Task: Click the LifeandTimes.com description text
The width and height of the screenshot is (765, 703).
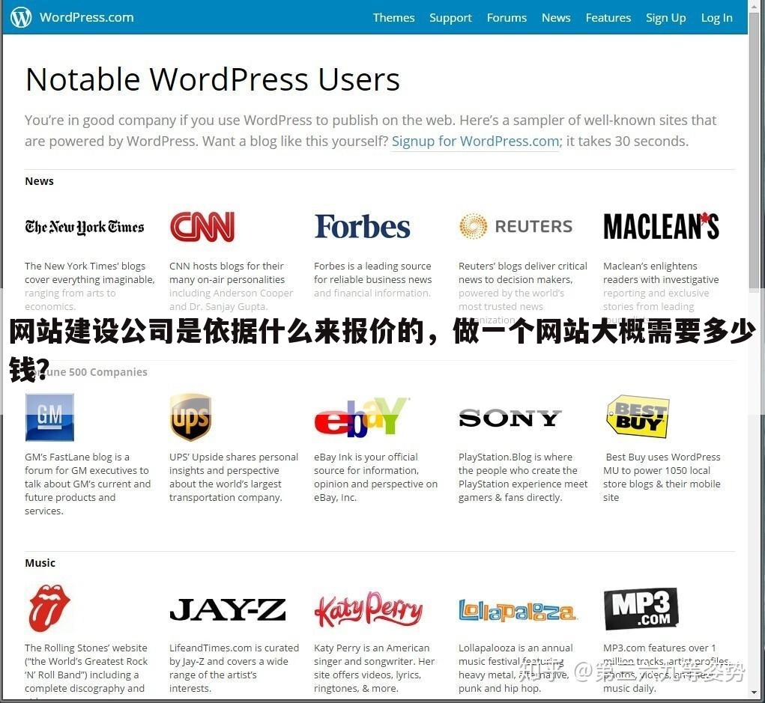Action: [x=235, y=669]
